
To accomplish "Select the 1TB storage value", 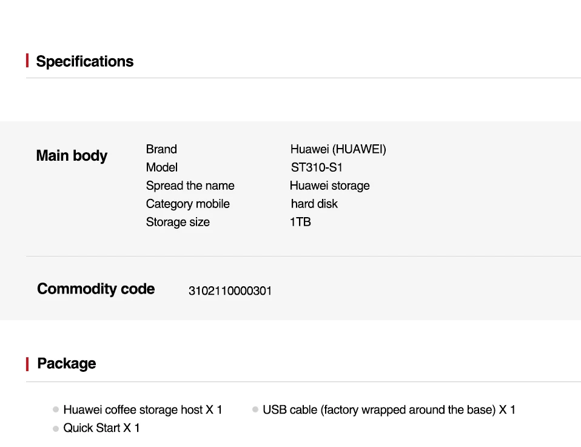I will point(300,222).
